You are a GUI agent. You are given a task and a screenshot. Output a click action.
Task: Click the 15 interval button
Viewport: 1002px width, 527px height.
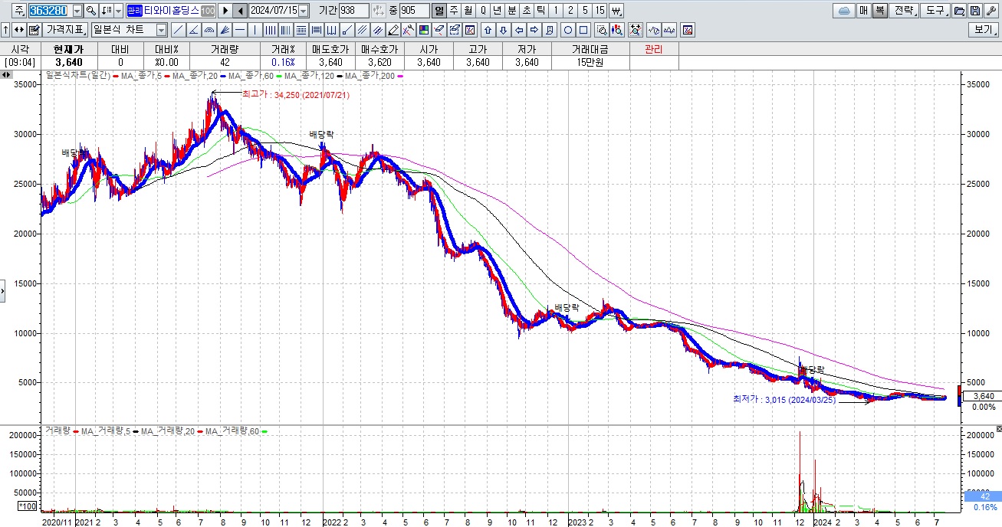(x=600, y=11)
